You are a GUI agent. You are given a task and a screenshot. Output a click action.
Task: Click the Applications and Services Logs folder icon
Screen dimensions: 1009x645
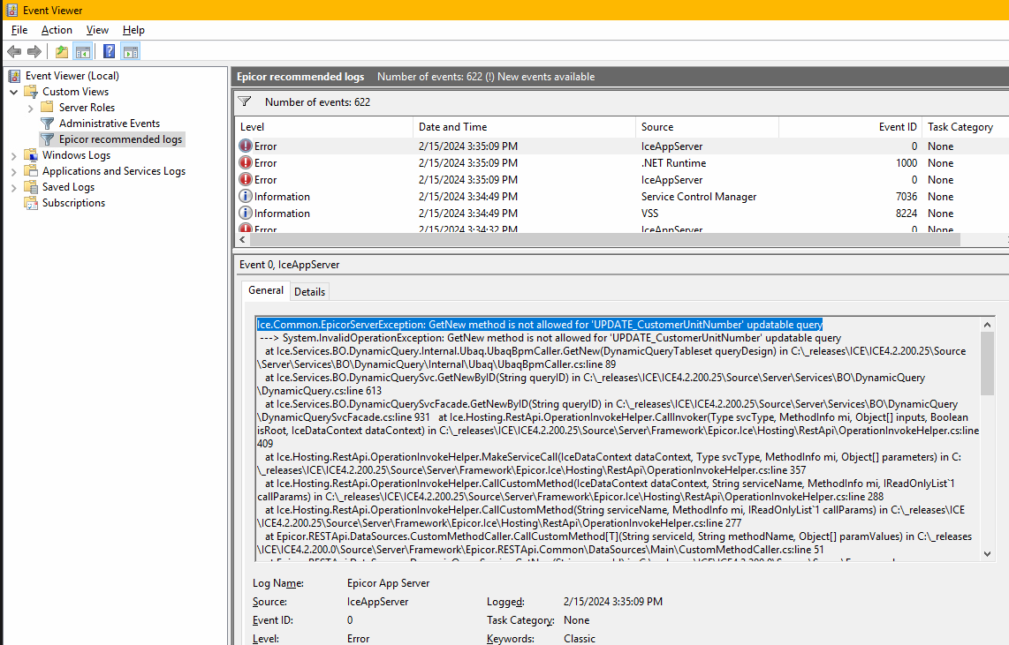point(31,171)
